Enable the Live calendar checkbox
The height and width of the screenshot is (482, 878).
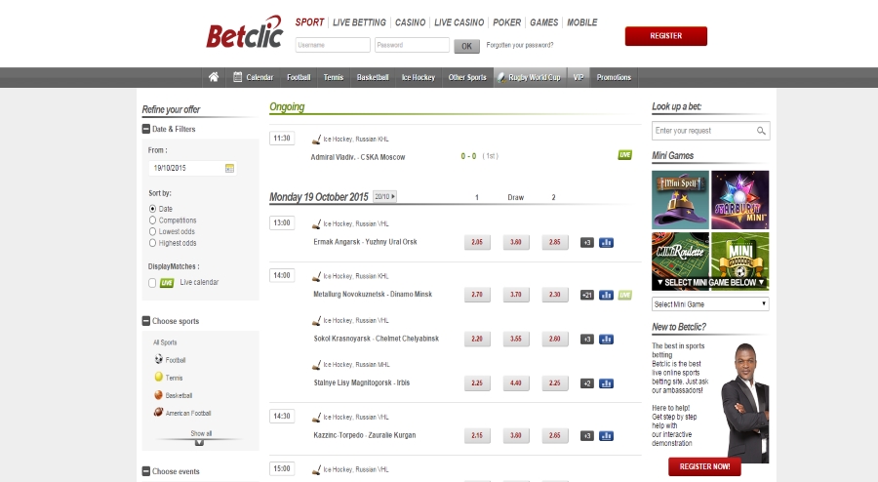tap(152, 283)
